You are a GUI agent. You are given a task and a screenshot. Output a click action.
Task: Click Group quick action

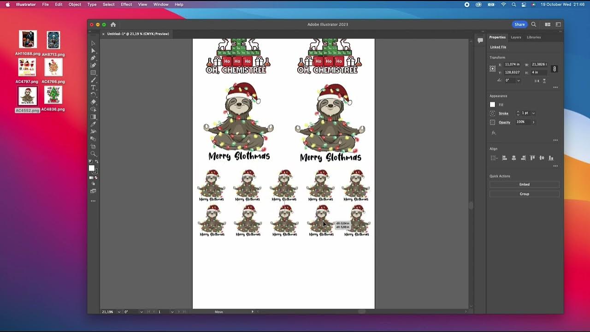525,194
